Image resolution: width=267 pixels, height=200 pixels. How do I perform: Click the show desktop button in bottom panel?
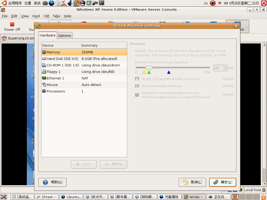click(x=4, y=197)
